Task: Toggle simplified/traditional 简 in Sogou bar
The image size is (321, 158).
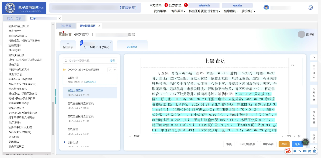Action: (310, 151)
